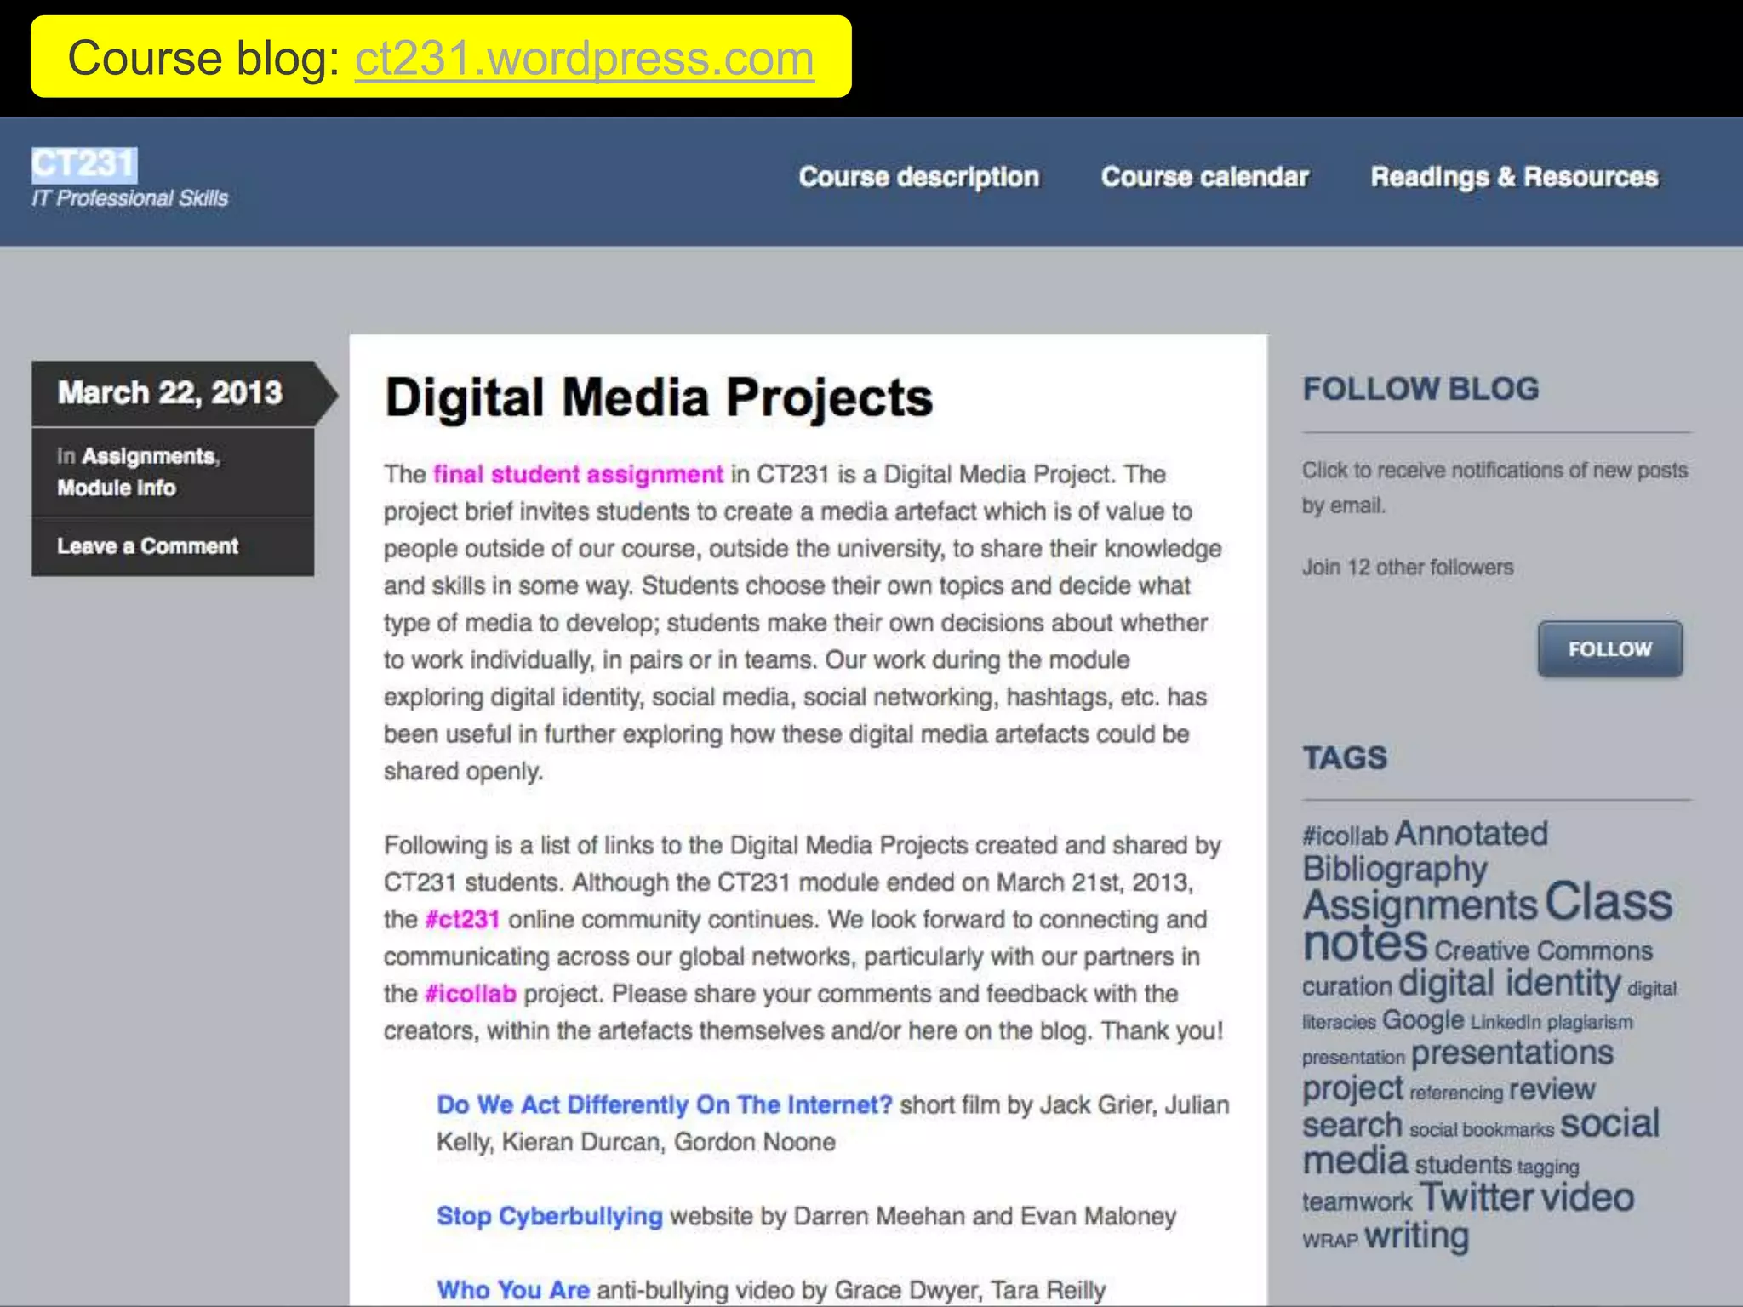Open the Stop Cyberbullying project link
1743x1307 pixels.
pos(549,1216)
